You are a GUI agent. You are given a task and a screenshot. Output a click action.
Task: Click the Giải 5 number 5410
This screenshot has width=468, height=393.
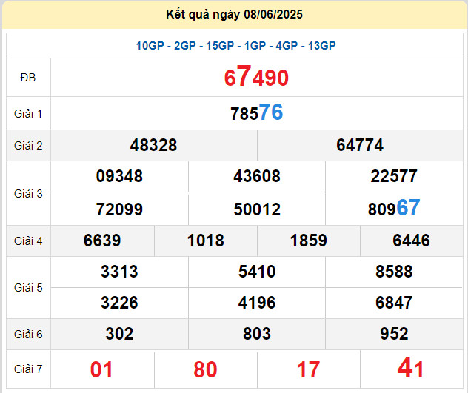point(257,272)
